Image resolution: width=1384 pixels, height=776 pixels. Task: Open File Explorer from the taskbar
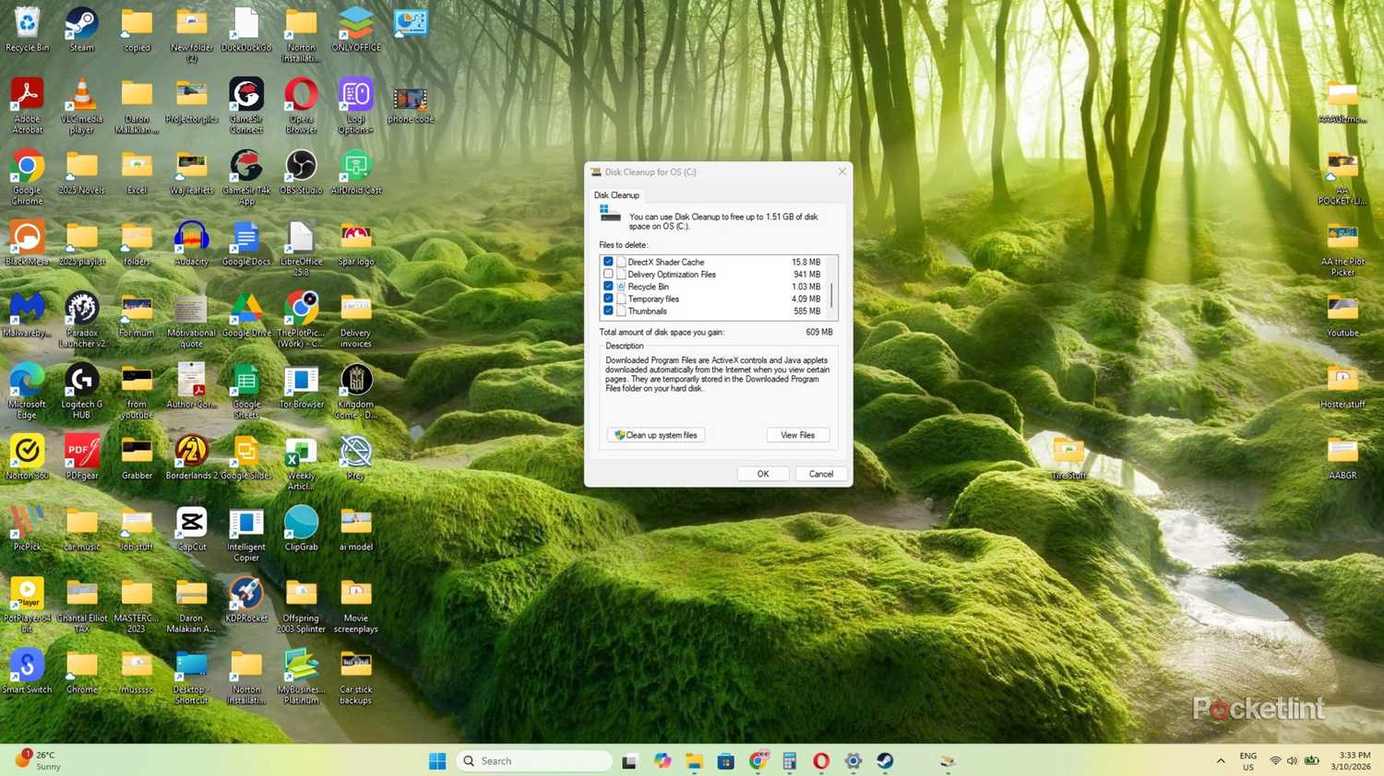click(x=694, y=760)
